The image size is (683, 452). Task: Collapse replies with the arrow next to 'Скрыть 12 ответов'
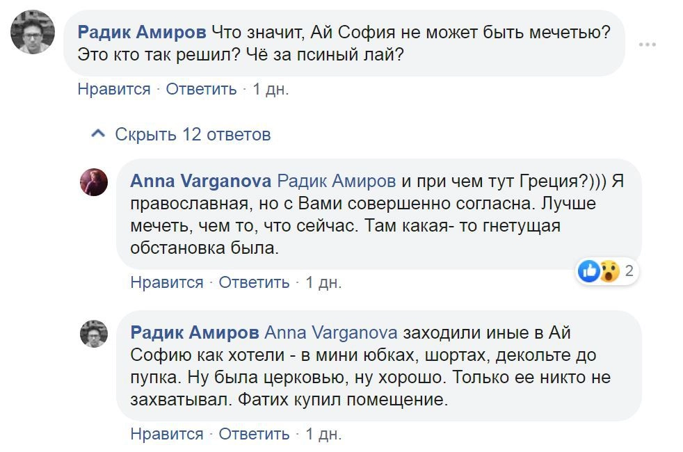(x=99, y=134)
